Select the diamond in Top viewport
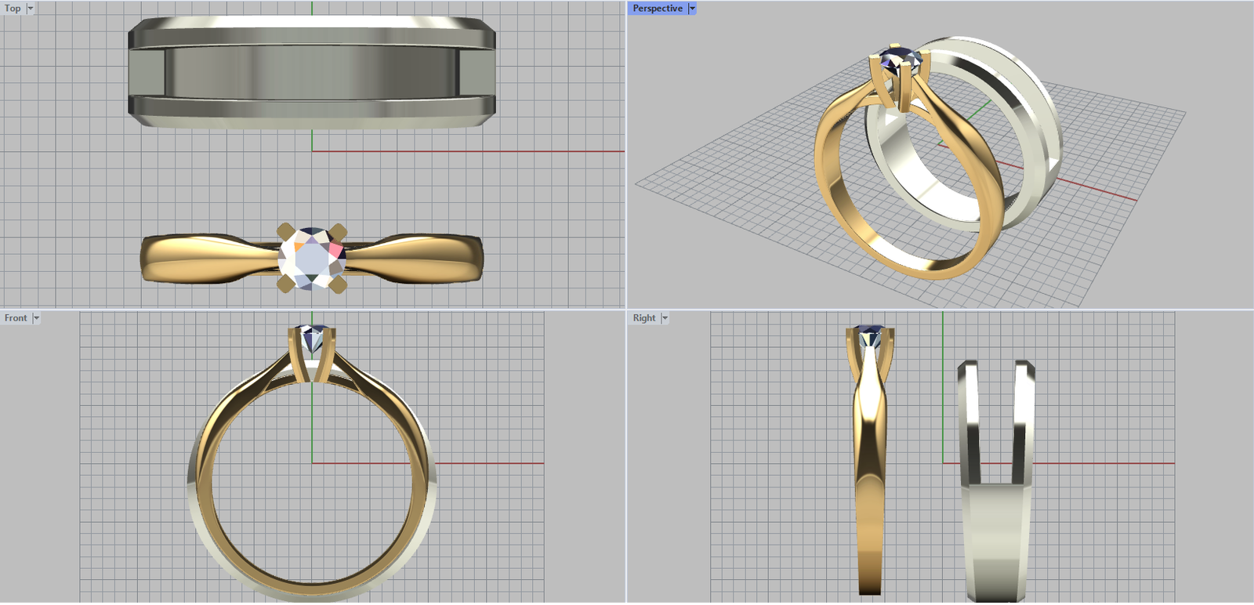The height and width of the screenshot is (605, 1254). pyautogui.click(x=312, y=258)
